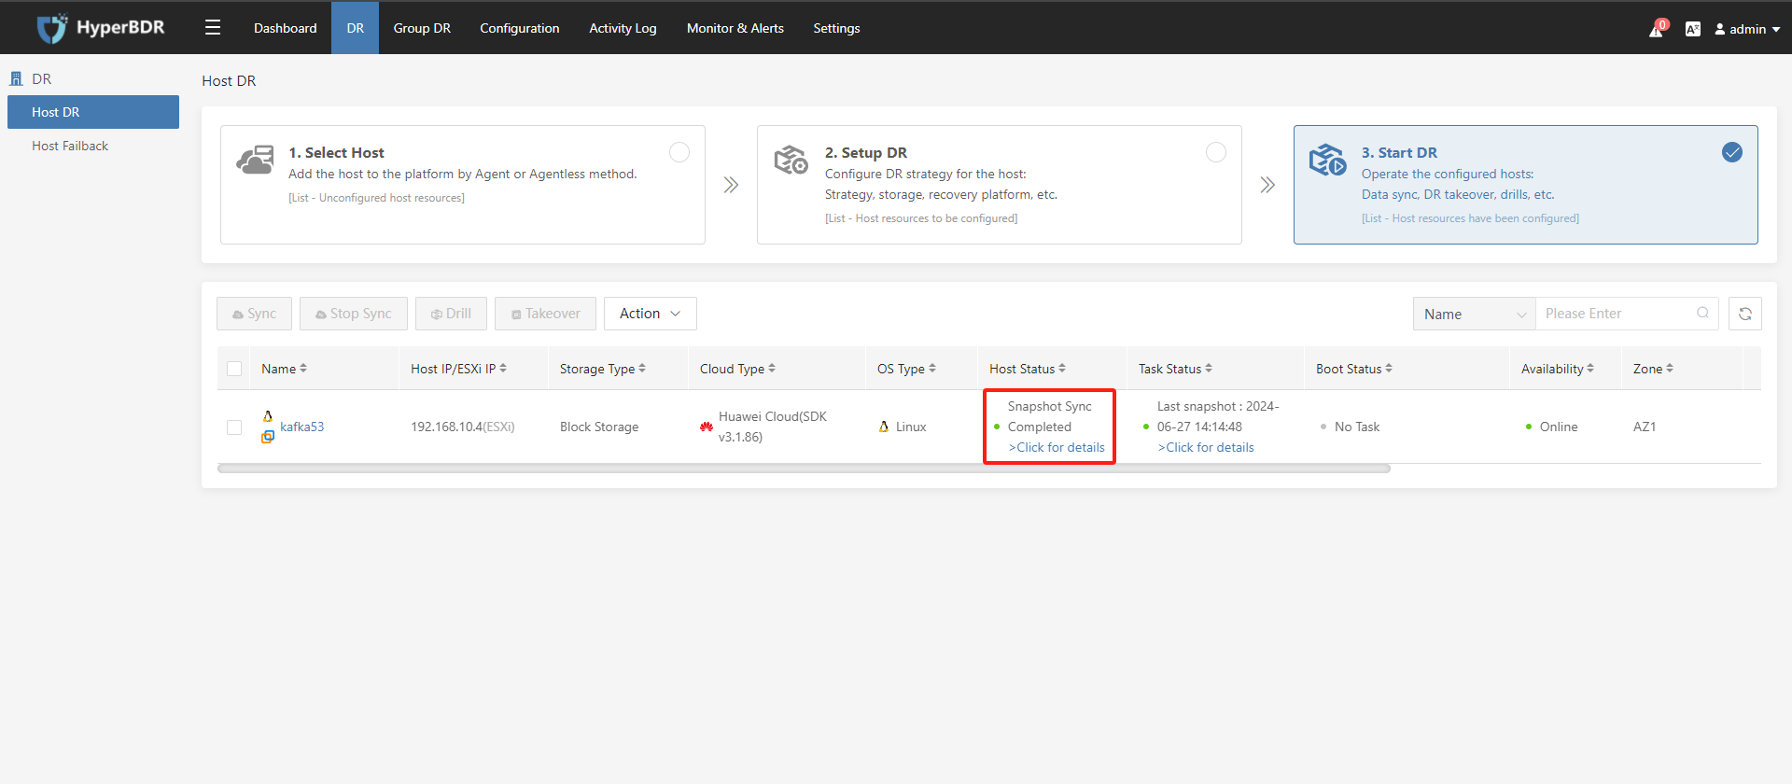The image size is (1792, 784).
Task: Sort by Name column arrows
Action: click(x=303, y=369)
